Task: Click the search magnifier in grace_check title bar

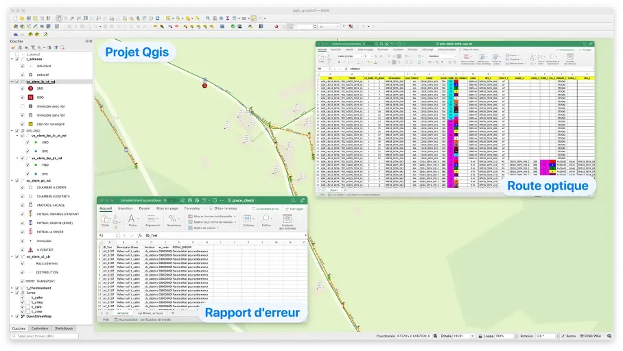Action: coord(293,200)
